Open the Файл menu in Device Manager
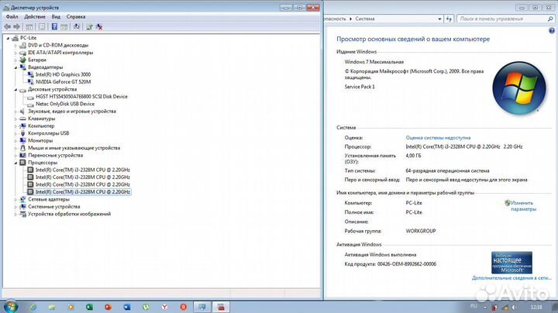The image size is (558, 313). (x=12, y=17)
